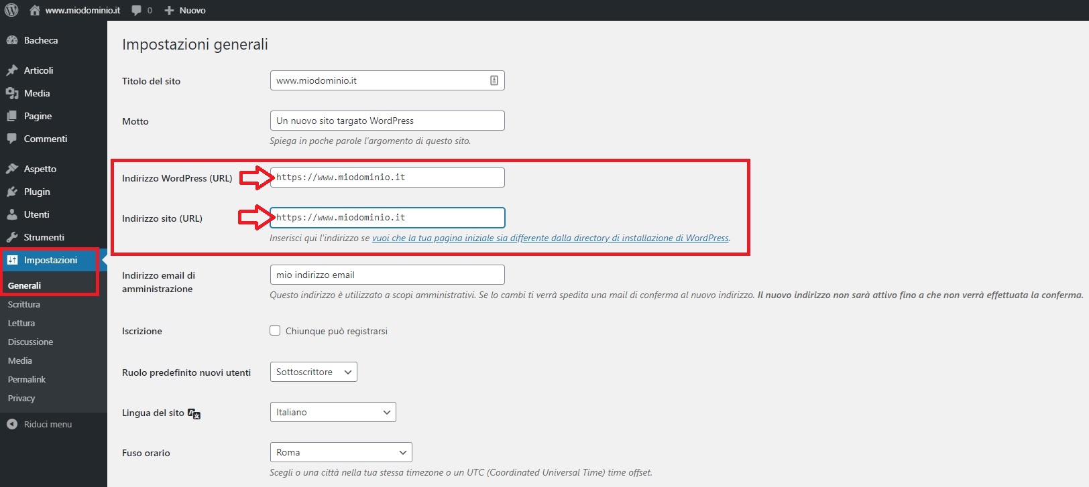Open the Aspetto menu

click(x=40, y=169)
